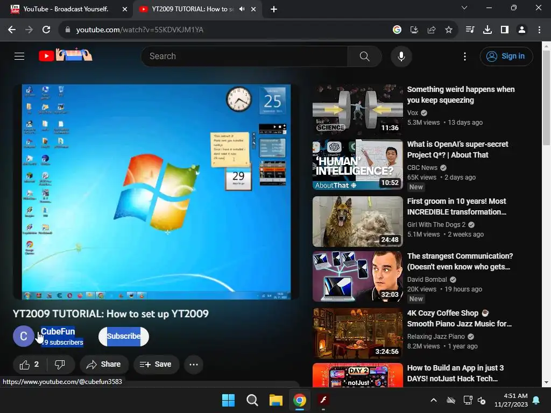This screenshot has width=551, height=413.
Task: Open 'Something weird happens when you keep squeezing' title
Action: coord(461,95)
